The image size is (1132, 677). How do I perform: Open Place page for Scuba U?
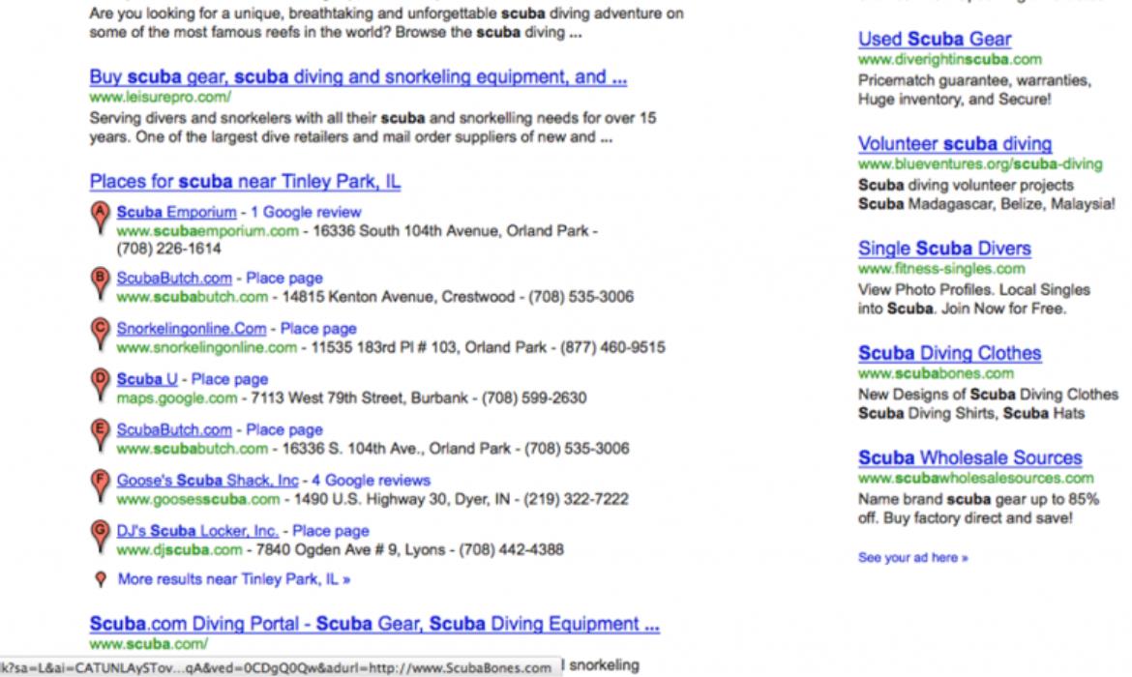point(229,379)
